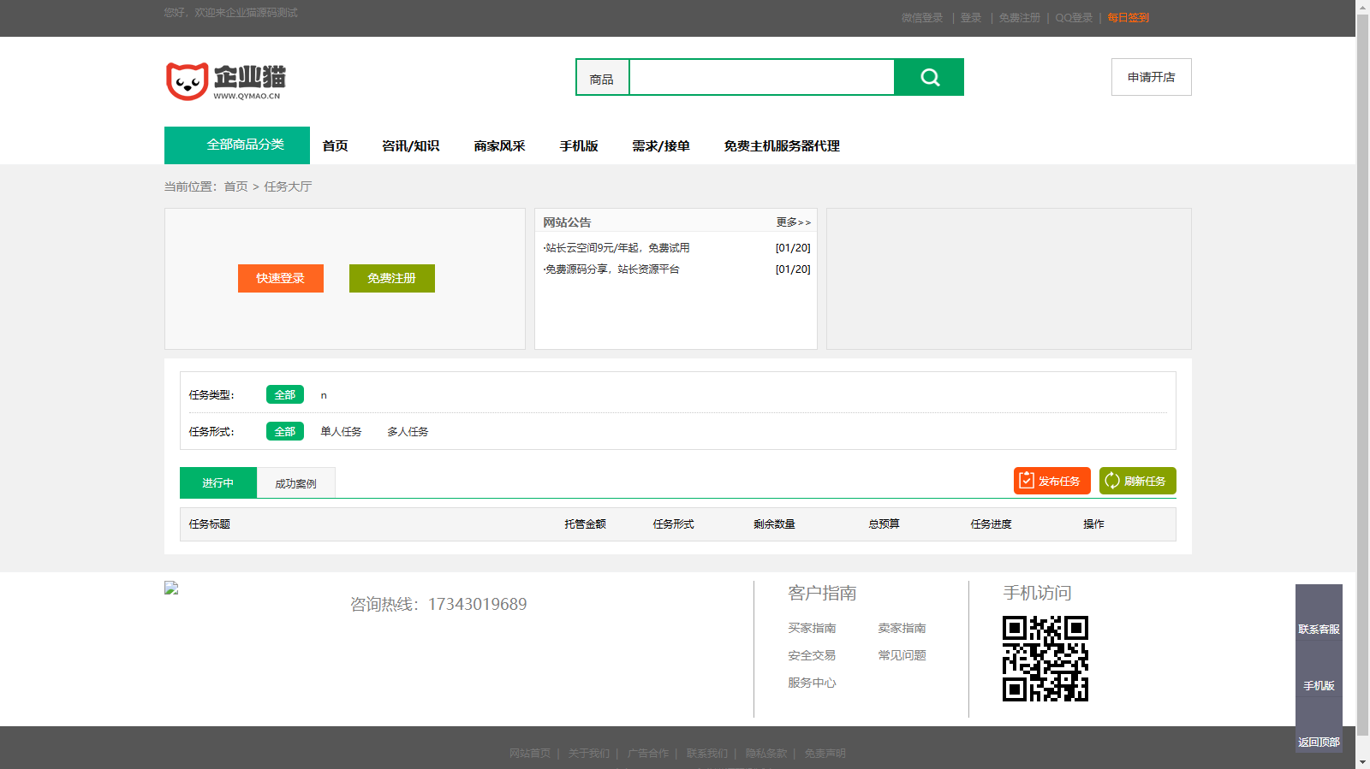
Task: Expand 更多>> in 网站公告 panel
Action: point(793,222)
